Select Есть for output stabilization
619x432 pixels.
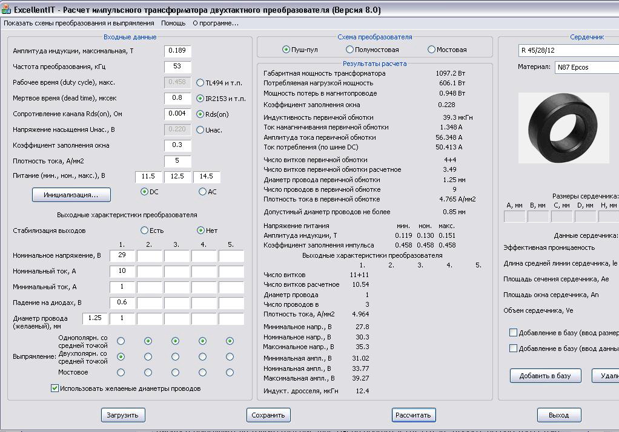click(x=144, y=231)
